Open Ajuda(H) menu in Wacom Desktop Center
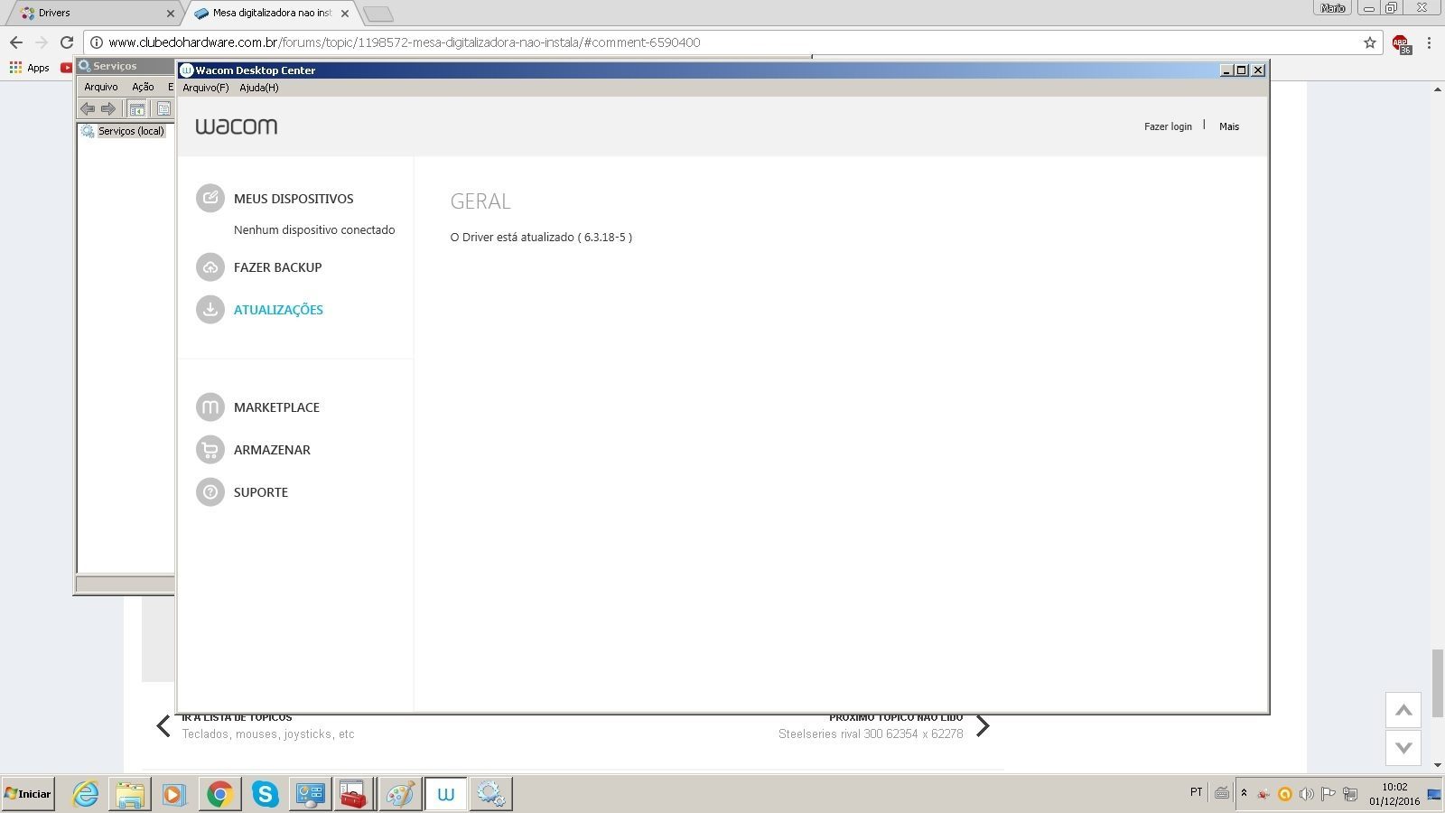The width and height of the screenshot is (1445, 813). (x=259, y=88)
